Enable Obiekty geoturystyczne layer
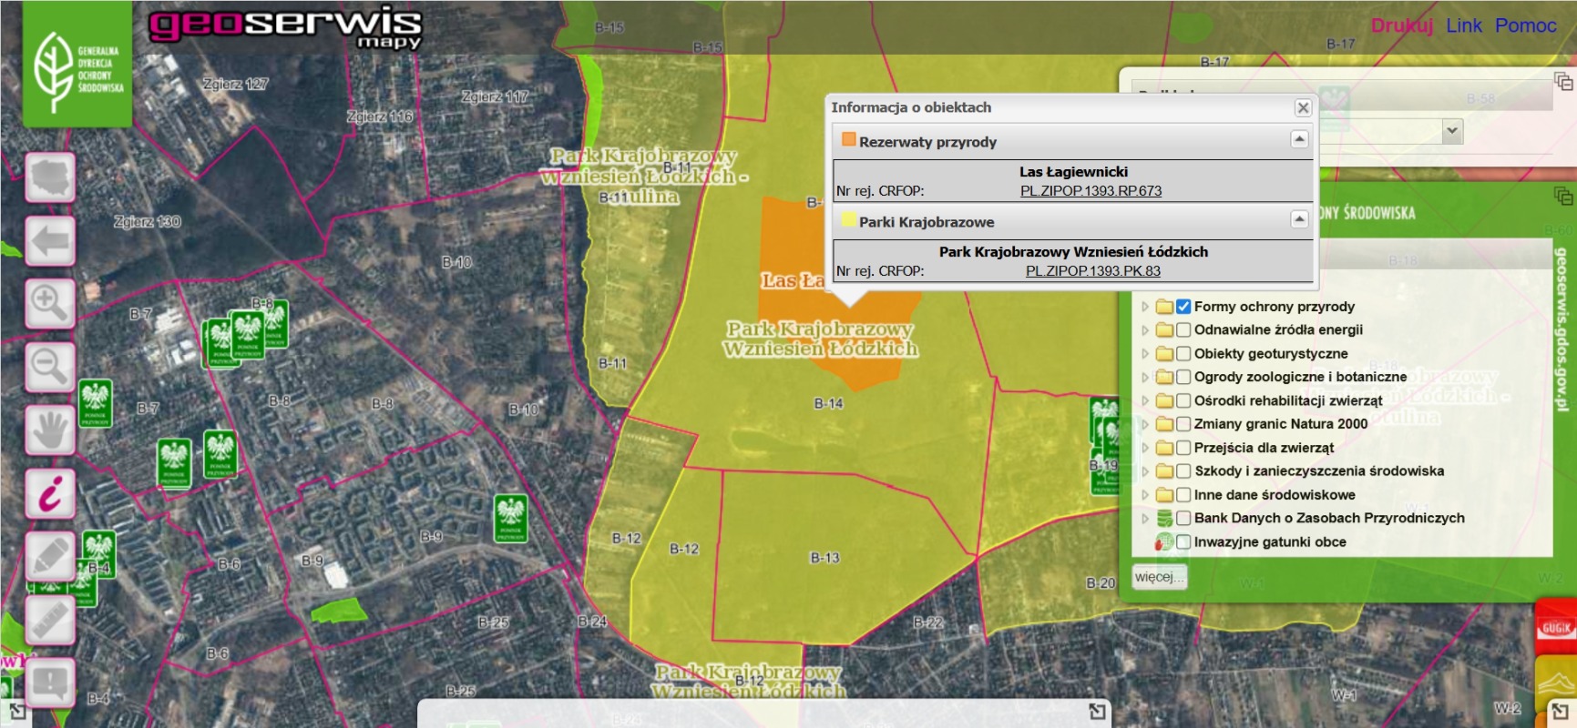 coord(1183,354)
